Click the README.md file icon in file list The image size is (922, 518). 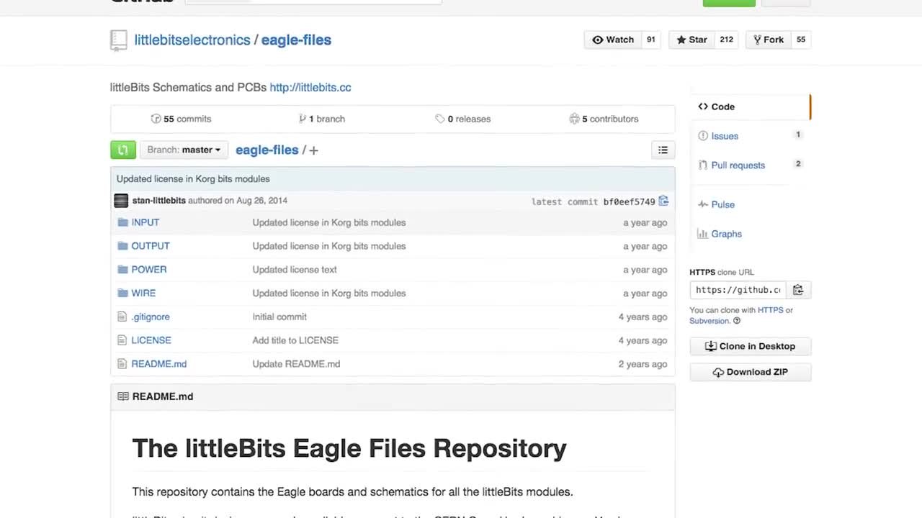pyautogui.click(x=122, y=364)
